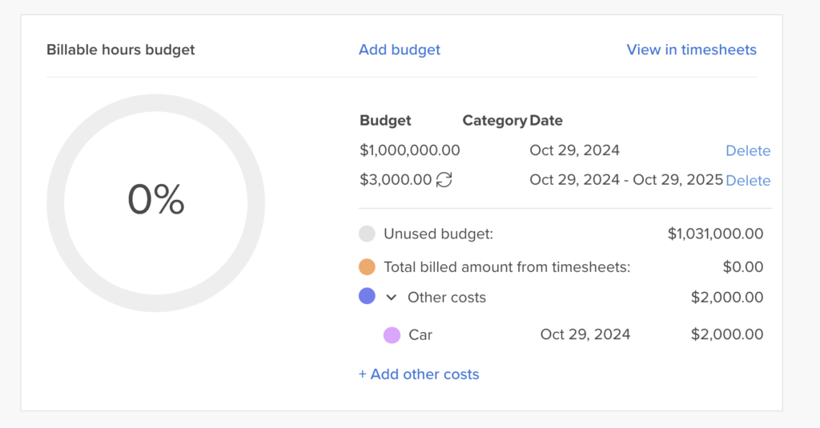Click the blue Other costs dot
This screenshot has width=820, height=428.
click(367, 296)
